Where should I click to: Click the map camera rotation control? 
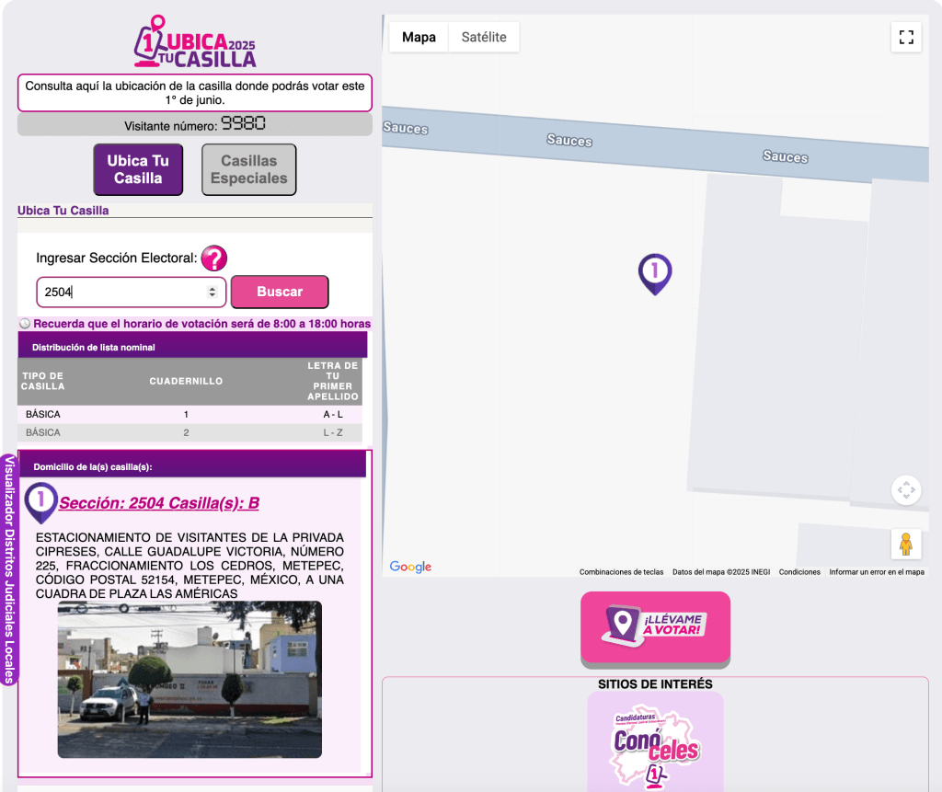click(906, 489)
